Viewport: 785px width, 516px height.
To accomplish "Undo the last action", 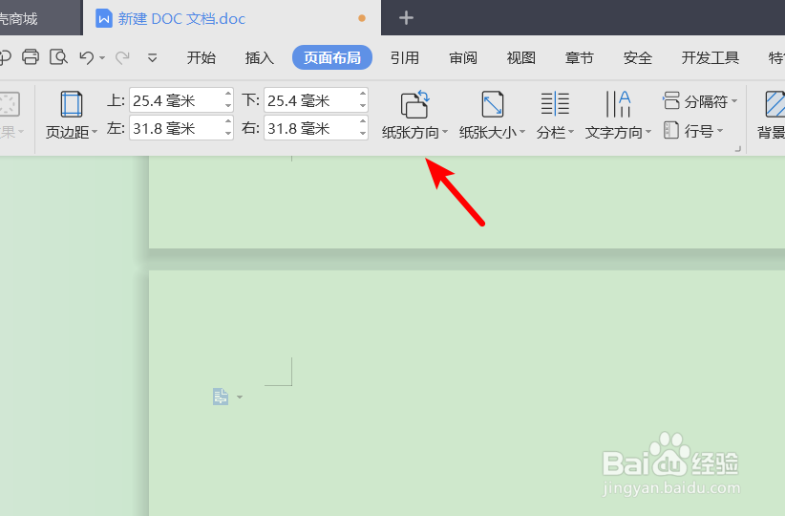I will click(87, 58).
